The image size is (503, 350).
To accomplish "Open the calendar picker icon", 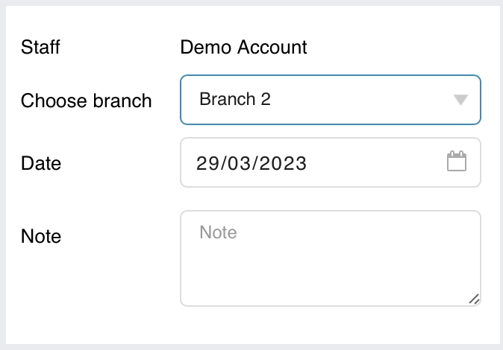I will tap(457, 162).
